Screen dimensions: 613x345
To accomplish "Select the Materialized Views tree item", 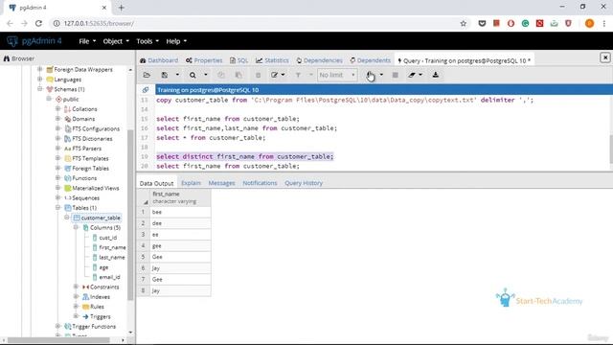I will click(92, 188).
